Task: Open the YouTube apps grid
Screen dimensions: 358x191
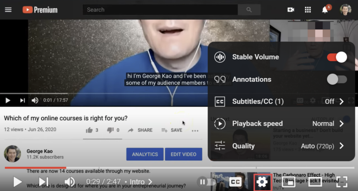Action: 308,10
